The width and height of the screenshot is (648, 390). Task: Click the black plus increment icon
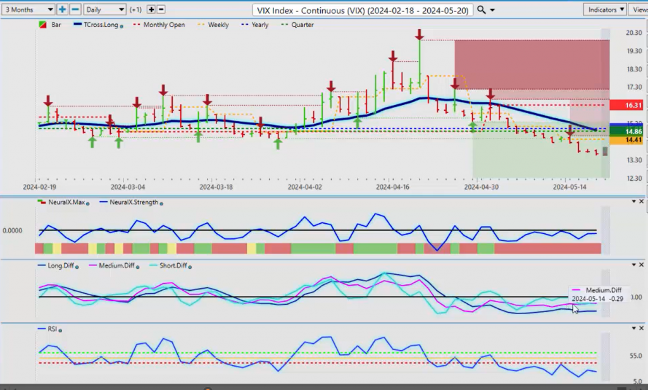151,9
